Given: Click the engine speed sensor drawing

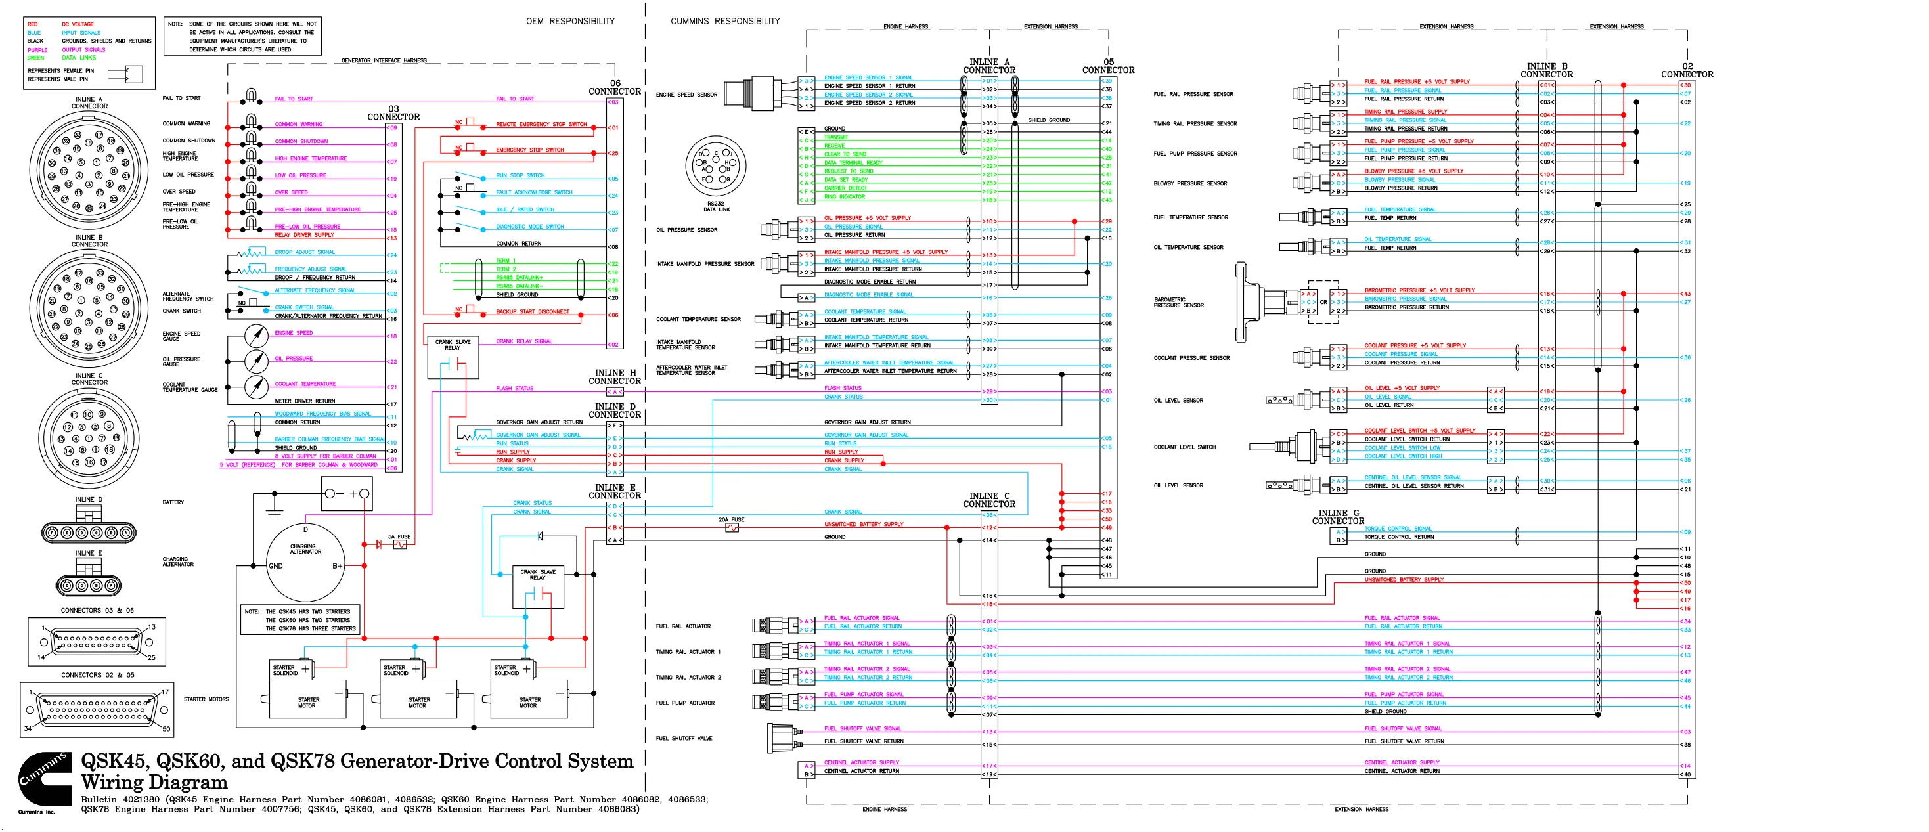Looking at the screenshot, I should 760,93.
